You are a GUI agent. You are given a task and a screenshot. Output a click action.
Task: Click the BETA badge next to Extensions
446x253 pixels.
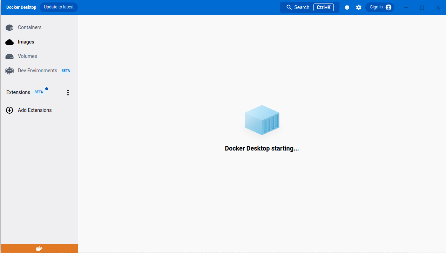click(x=39, y=92)
